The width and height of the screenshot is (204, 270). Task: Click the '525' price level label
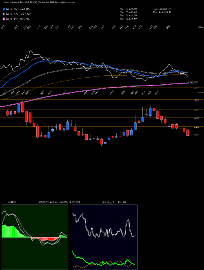click(x=196, y=100)
